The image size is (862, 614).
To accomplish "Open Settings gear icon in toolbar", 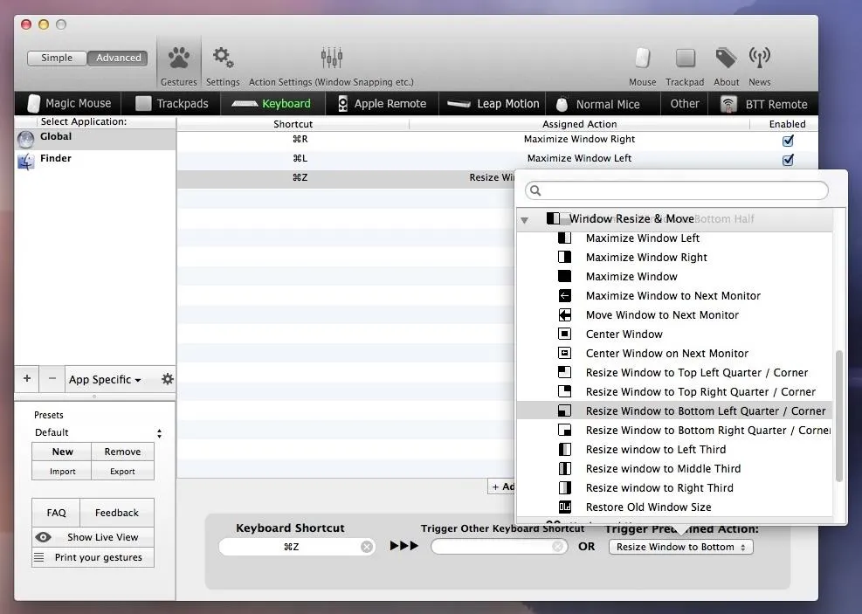I will click(x=223, y=57).
